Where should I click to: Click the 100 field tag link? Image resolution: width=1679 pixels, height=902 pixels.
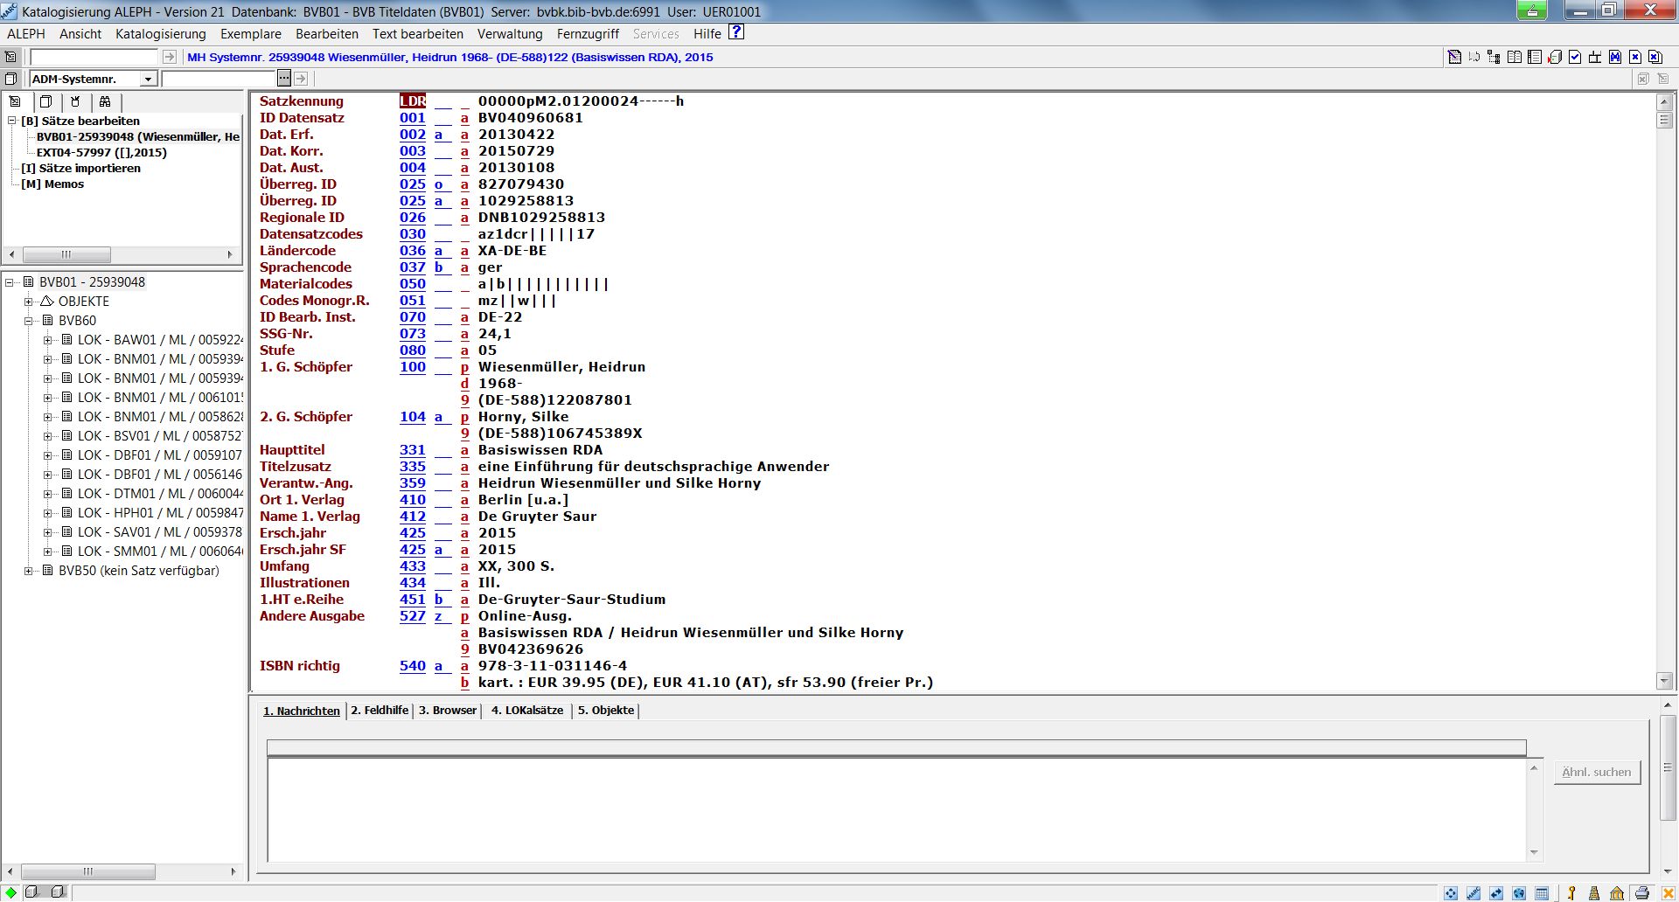pyautogui.click(x=412, y=367)
